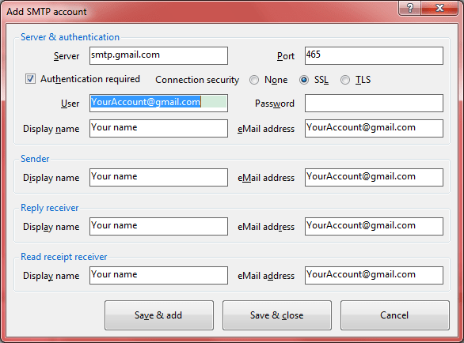Click the Sender Display name field
This screenshot has width=464, height=343.
[x=158, y=177]
